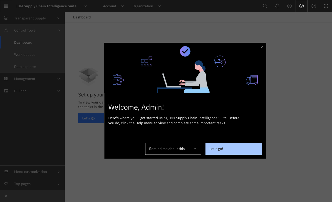Click the open box illustration on dashboard
This screenshot has height=202, width=332.
pyautogui.click(x=88, y=76)
